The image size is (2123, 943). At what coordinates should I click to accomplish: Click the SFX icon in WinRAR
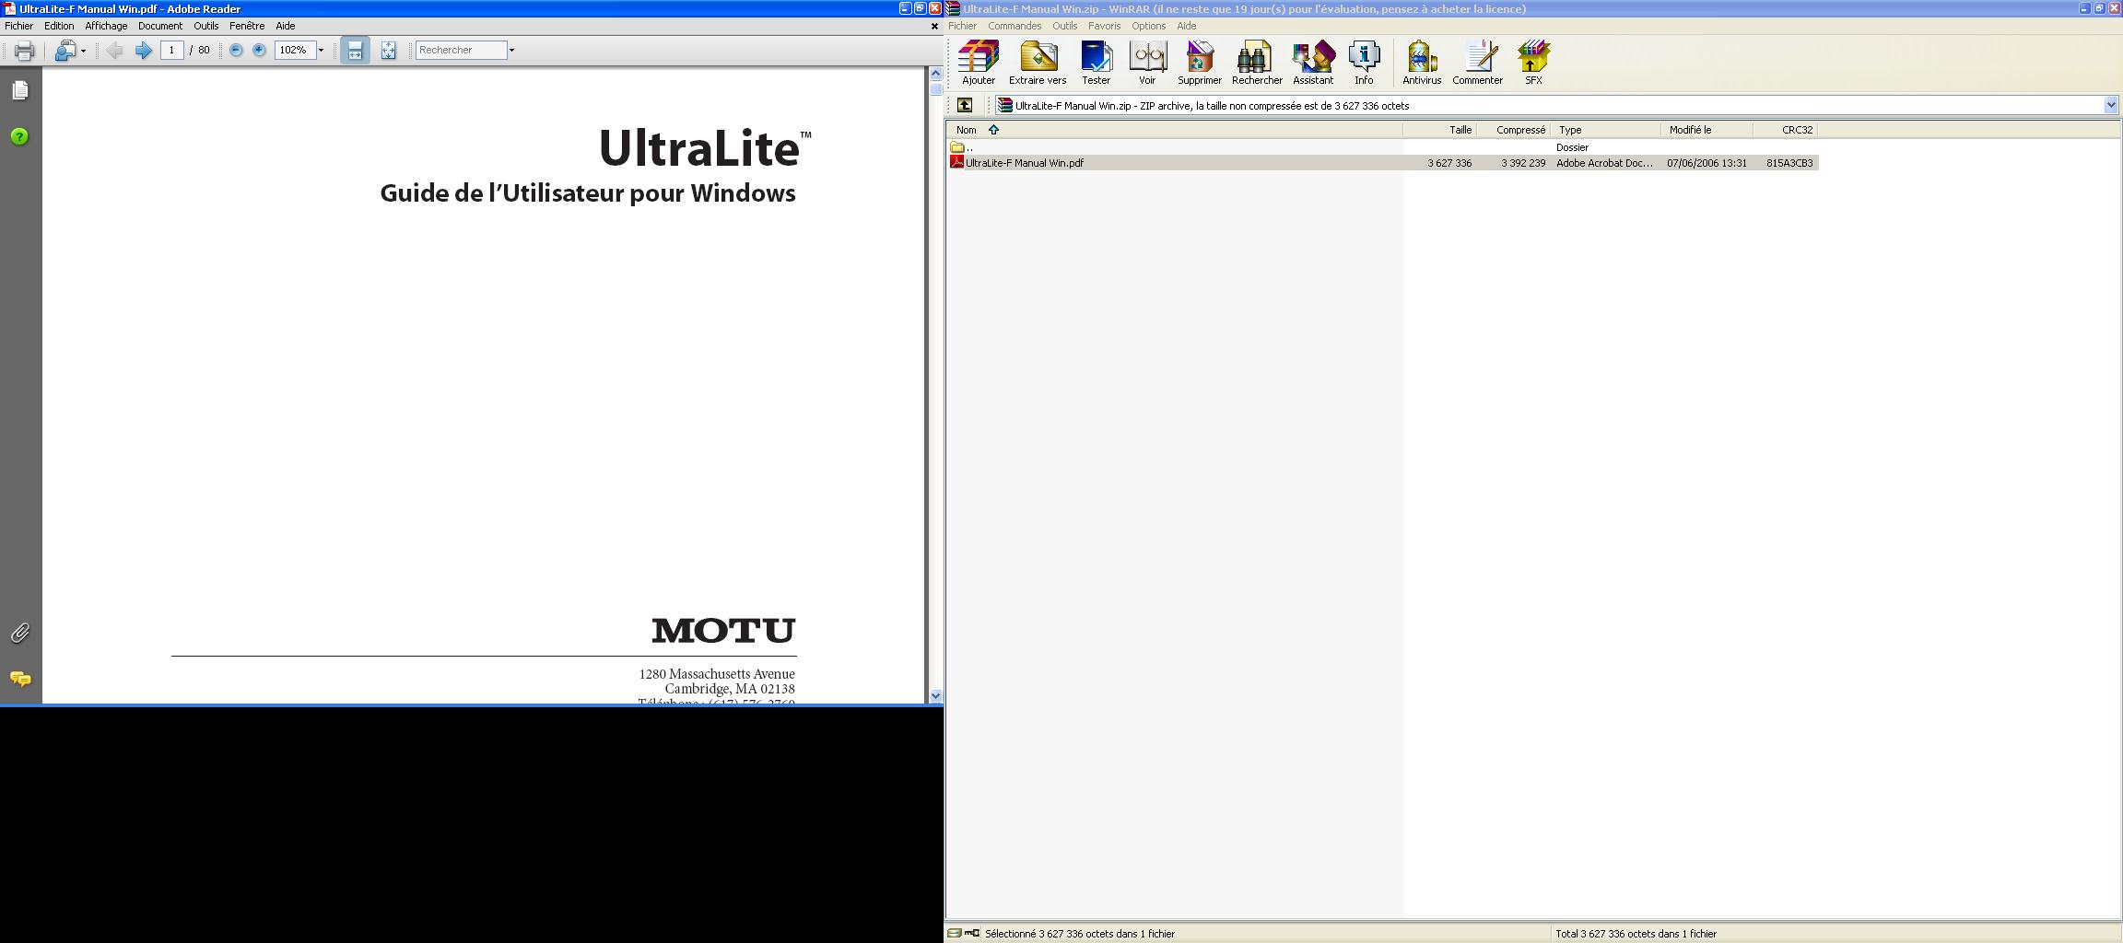click(1533, 63)
